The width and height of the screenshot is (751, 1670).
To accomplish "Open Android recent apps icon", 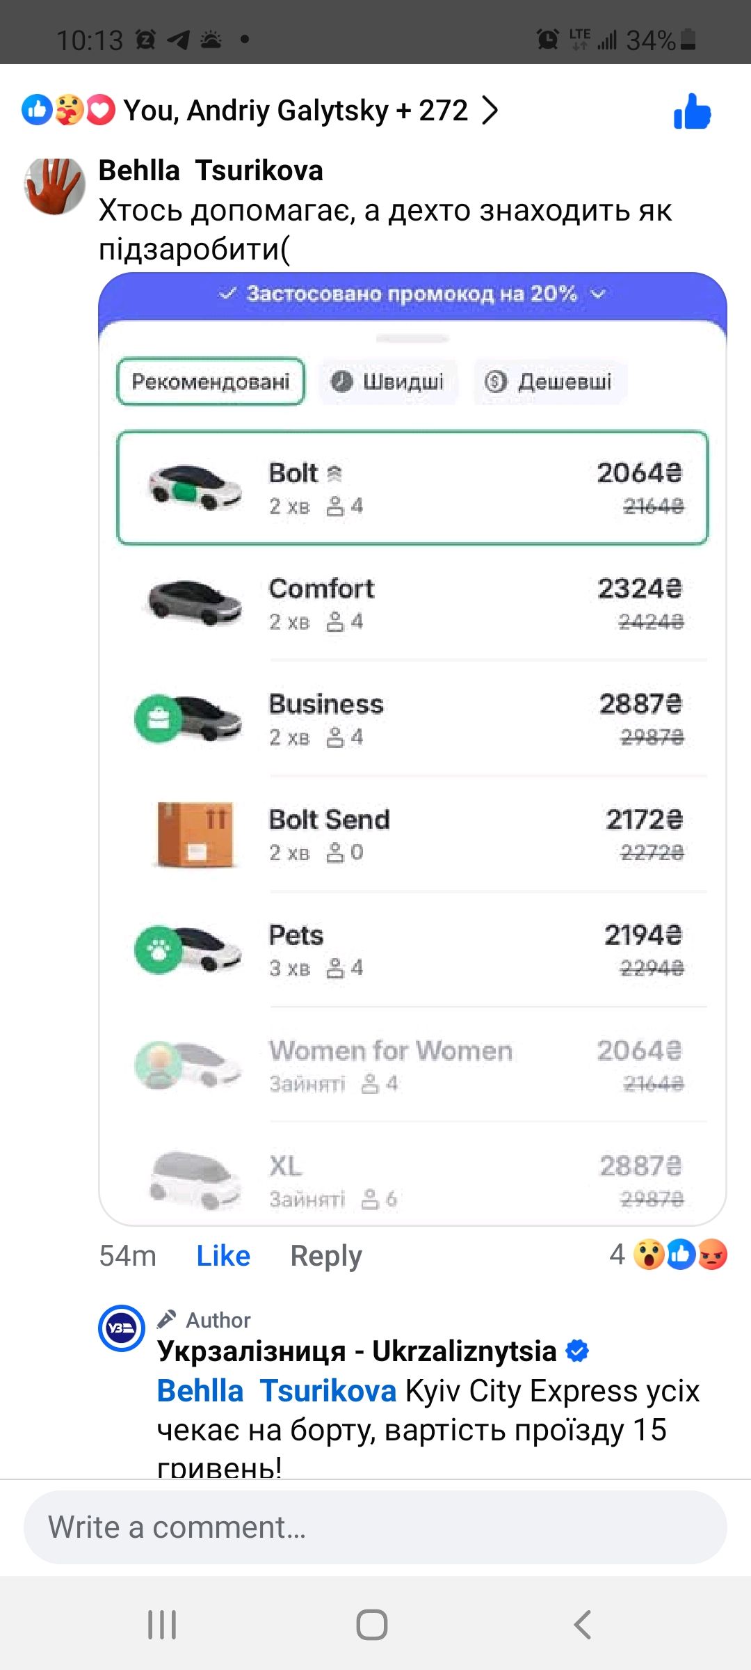I will (162, 1625).
